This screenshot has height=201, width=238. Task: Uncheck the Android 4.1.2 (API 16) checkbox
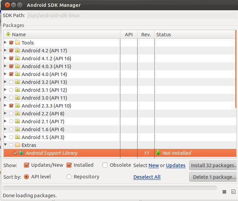click(x=11, y=58)
